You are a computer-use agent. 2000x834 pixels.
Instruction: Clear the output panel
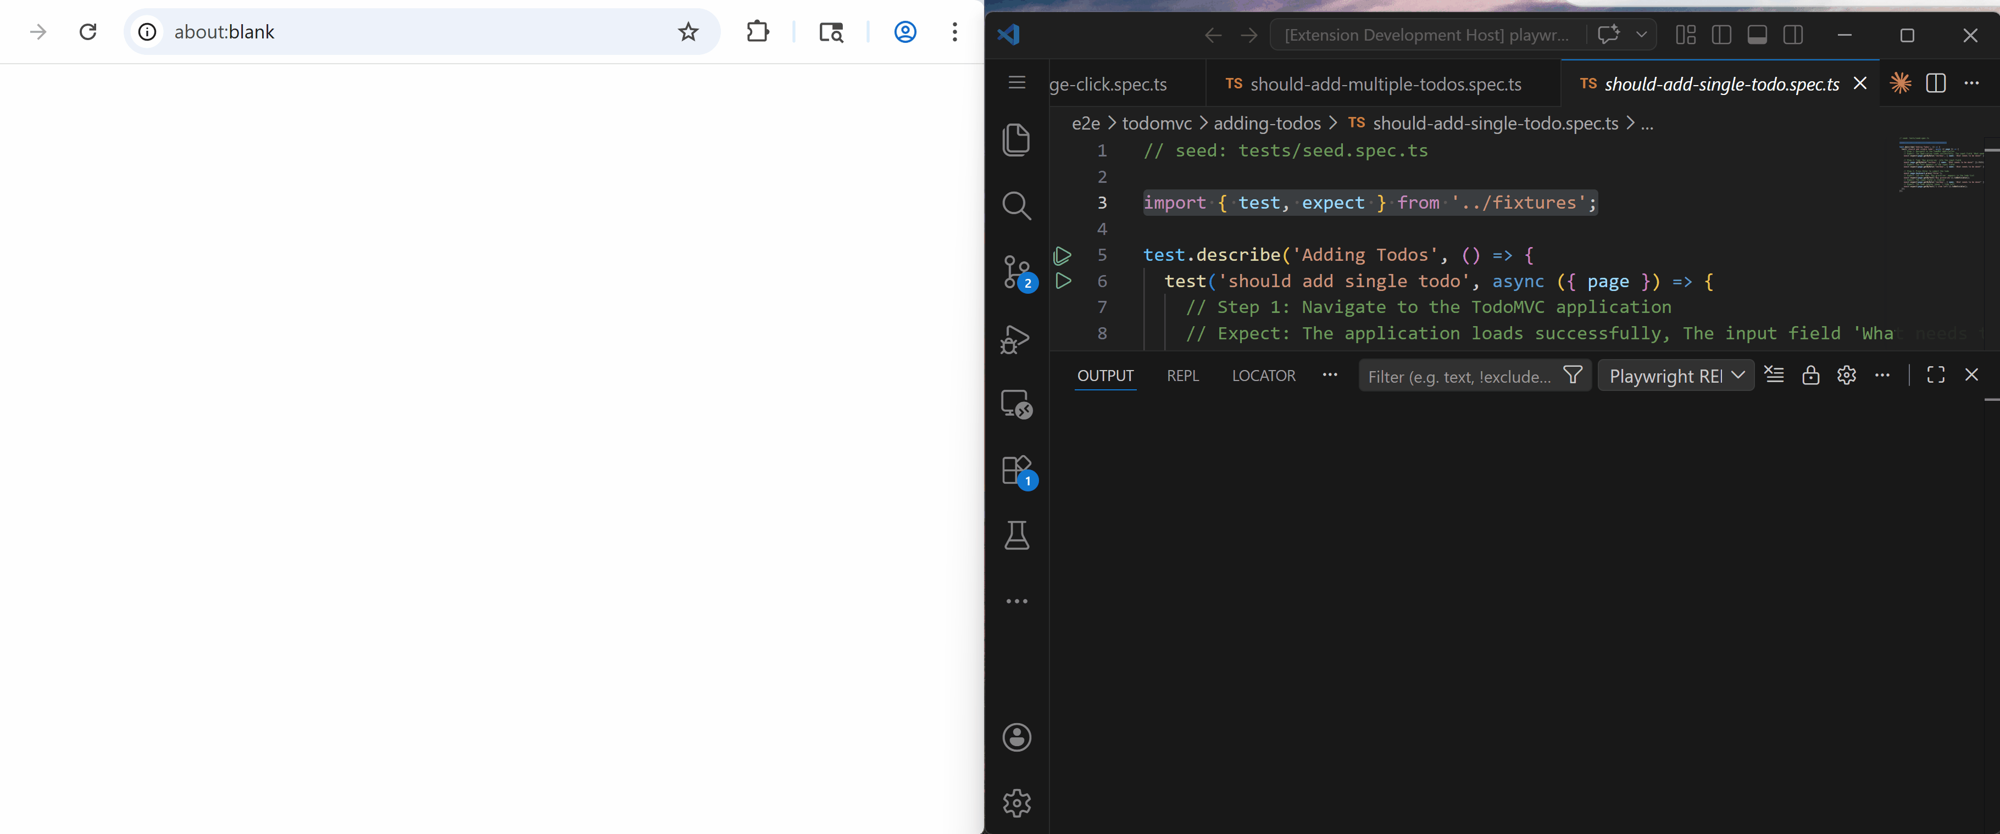1774,374
